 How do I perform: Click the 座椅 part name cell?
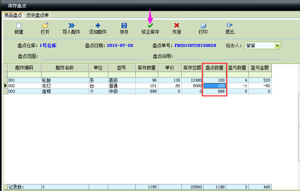tap(65, 91)
